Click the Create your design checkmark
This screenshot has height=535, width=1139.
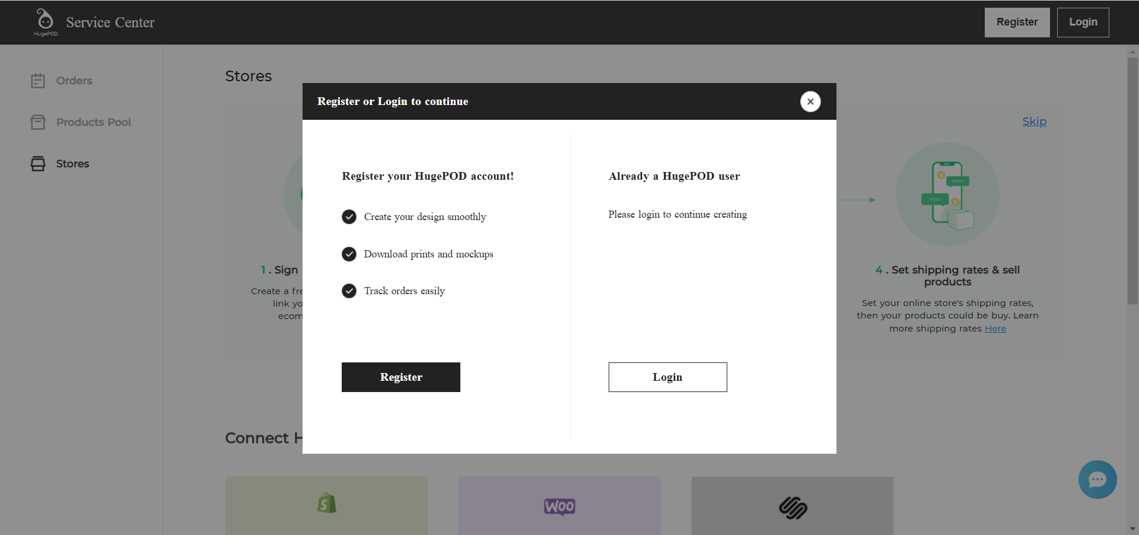[x=349, y=217]
